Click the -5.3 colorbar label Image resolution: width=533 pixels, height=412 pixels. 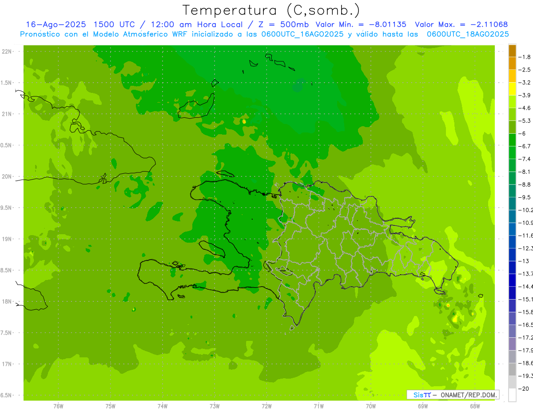click(x=525, y=120)
